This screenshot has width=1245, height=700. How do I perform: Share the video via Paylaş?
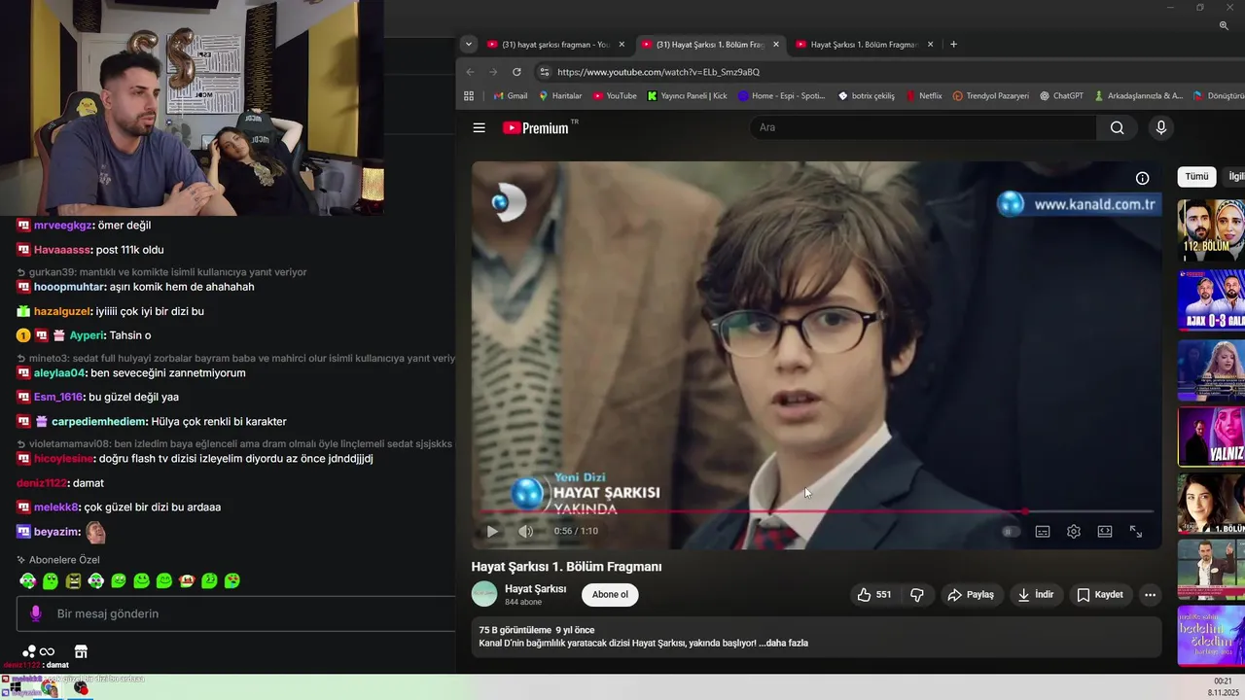(971, 594)
